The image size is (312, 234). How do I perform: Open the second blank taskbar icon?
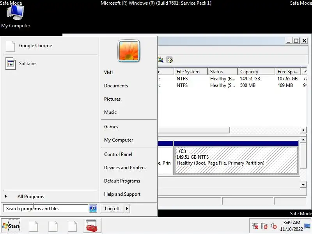tap(53, 226)
